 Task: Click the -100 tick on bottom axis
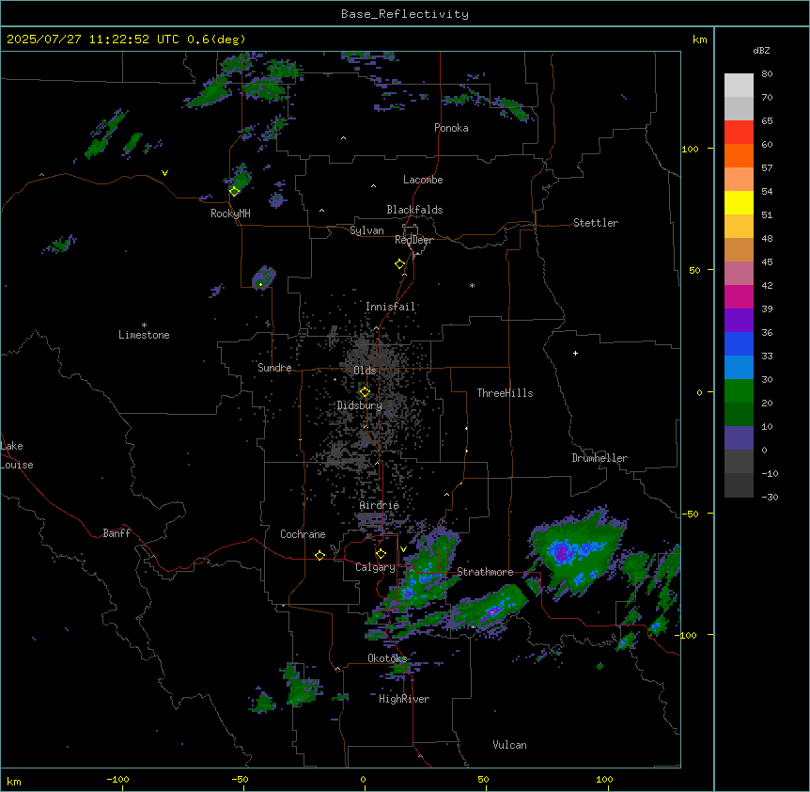118,779
